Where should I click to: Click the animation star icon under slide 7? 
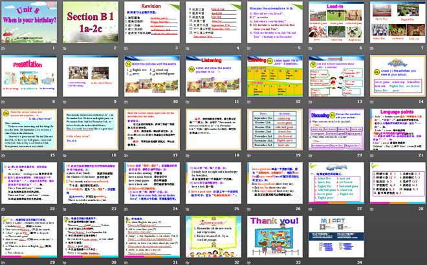click(372, 48)
